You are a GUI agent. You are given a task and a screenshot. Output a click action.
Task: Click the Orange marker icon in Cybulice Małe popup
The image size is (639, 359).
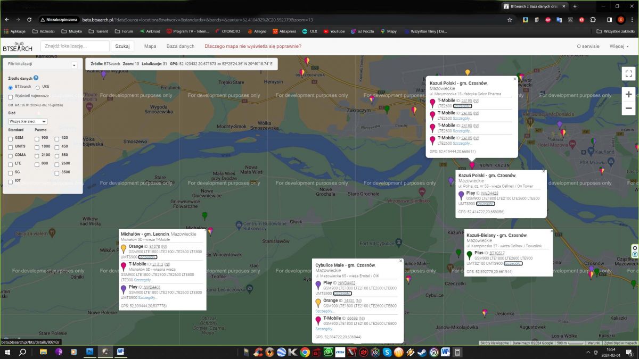[318, 303]
